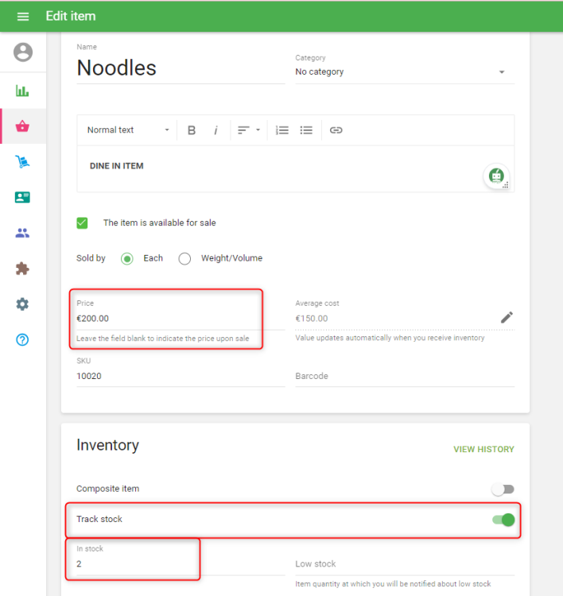This screenshot has height=596, width=563.
Task: Open the Reports bar chart icon
Action: pyautogui.click(x=22, y=91)
